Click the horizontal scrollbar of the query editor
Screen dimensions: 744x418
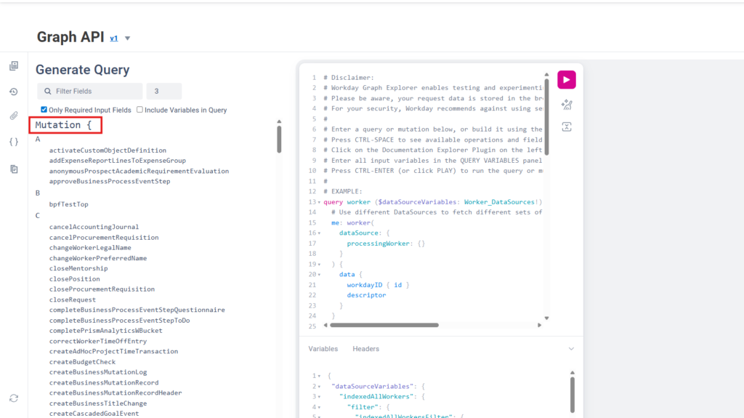pyautogui.click(x=384, y=326)
